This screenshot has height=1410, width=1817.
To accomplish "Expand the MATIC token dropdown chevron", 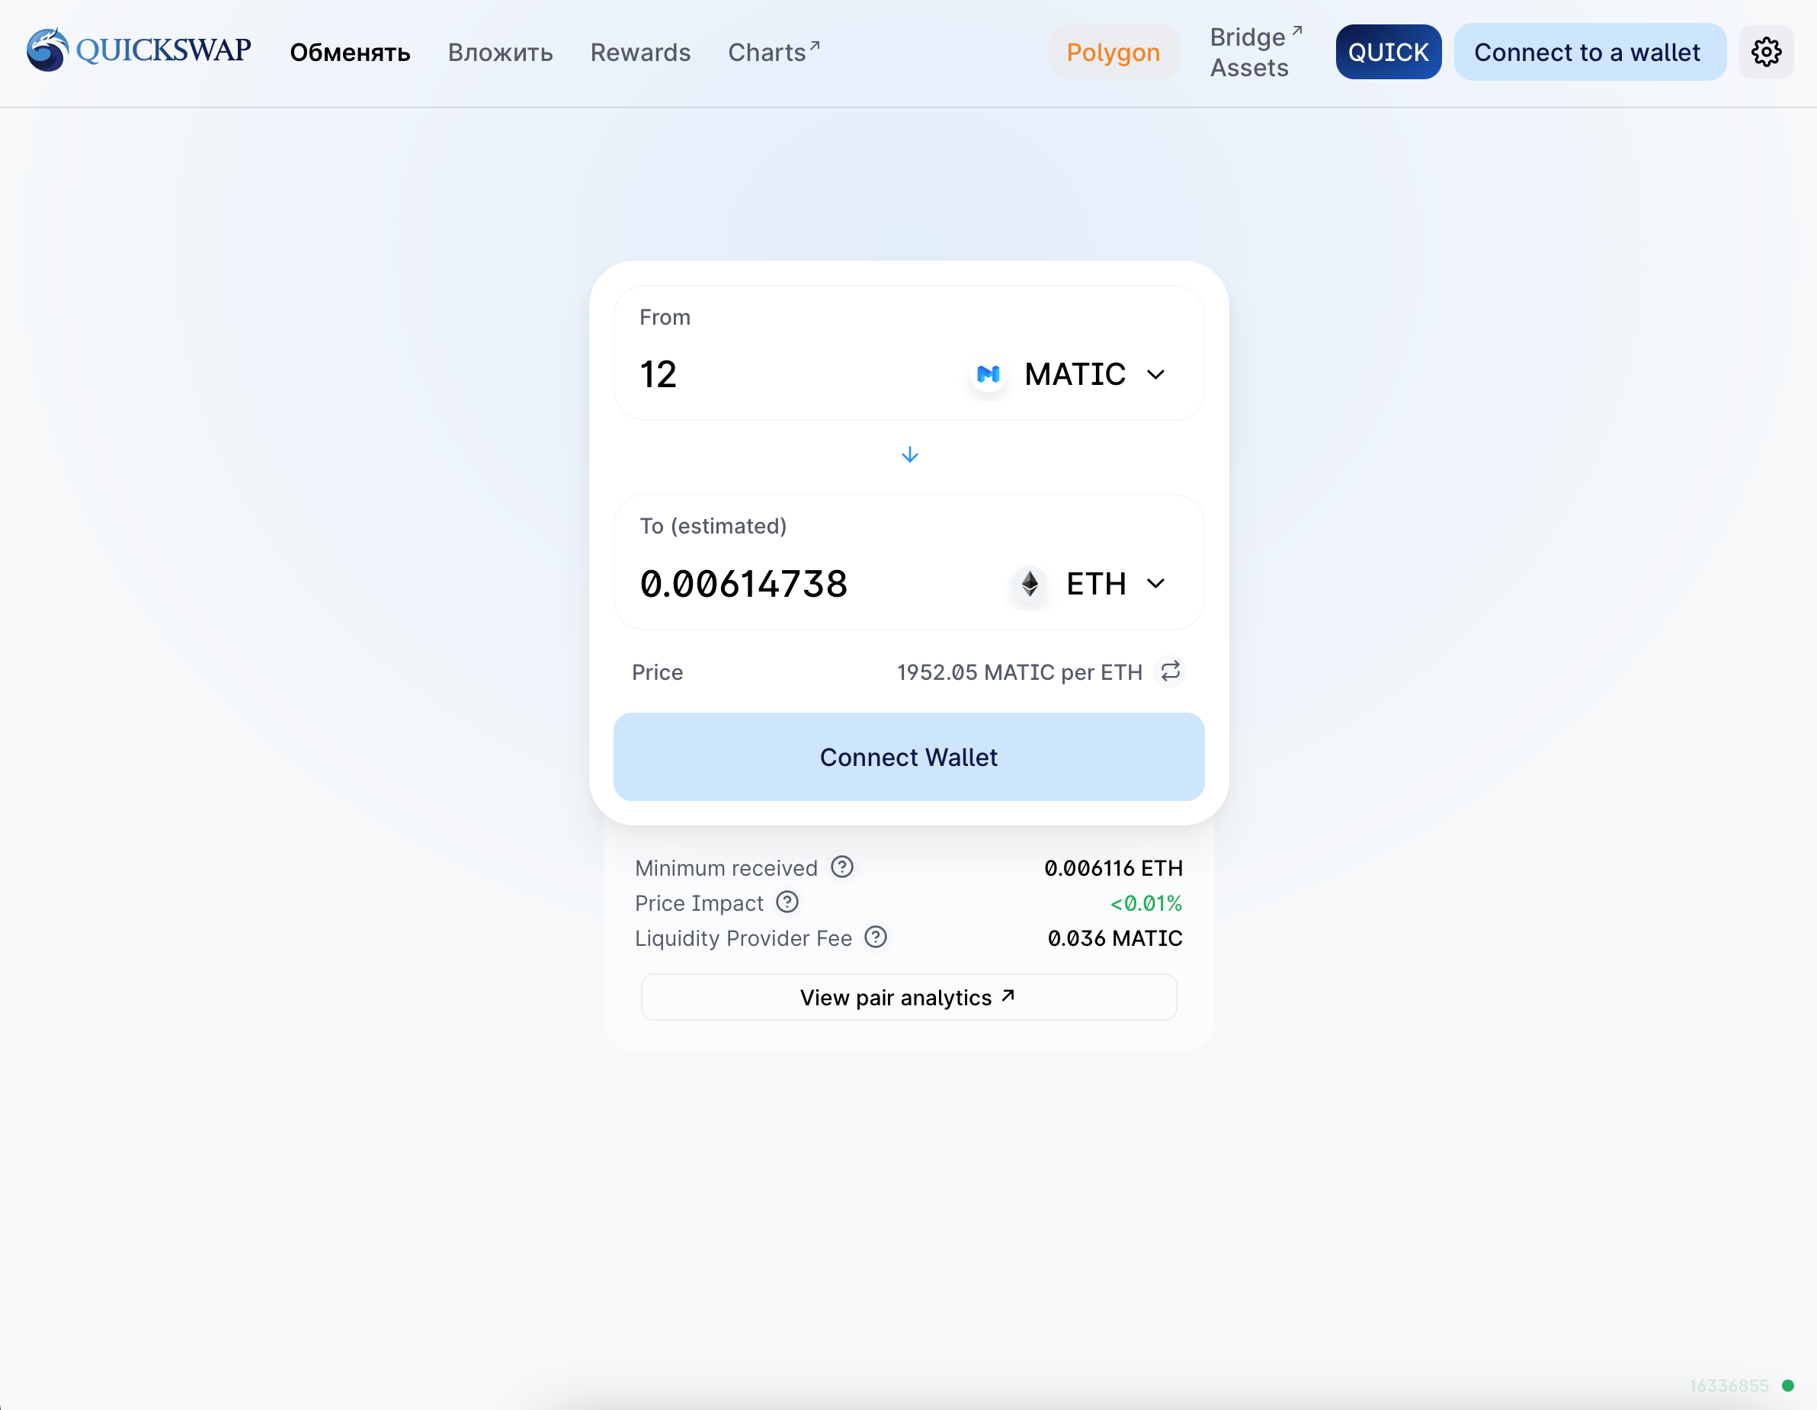I will [x=1155, y=374].
